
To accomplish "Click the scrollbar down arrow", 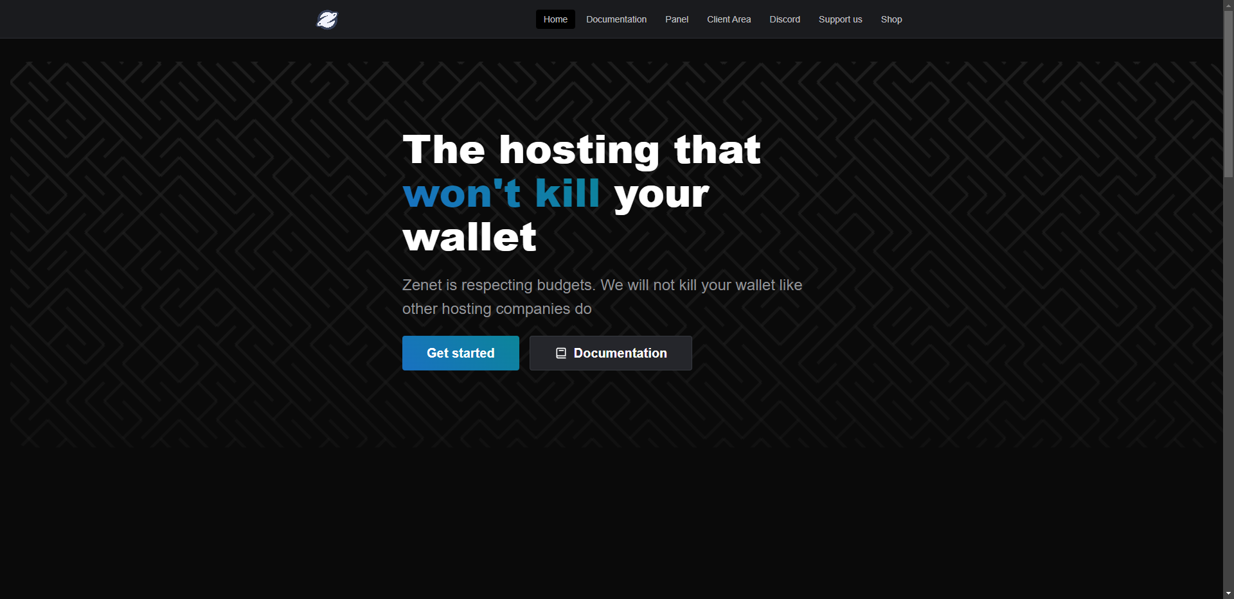I will (x=1228, y=593).
